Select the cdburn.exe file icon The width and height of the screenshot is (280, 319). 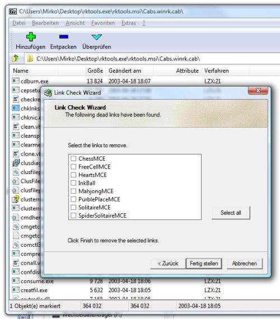tap(16, 81)
